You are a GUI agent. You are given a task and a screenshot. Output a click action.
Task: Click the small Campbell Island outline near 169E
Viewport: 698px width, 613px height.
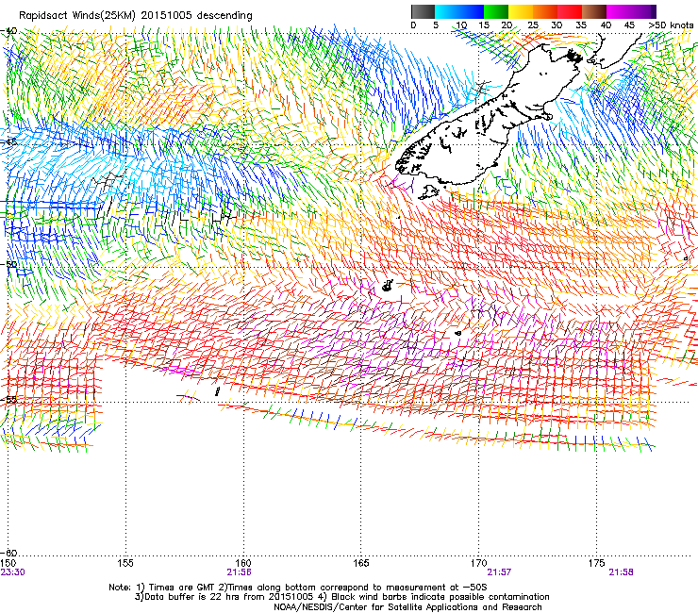(x=458, y=333)
